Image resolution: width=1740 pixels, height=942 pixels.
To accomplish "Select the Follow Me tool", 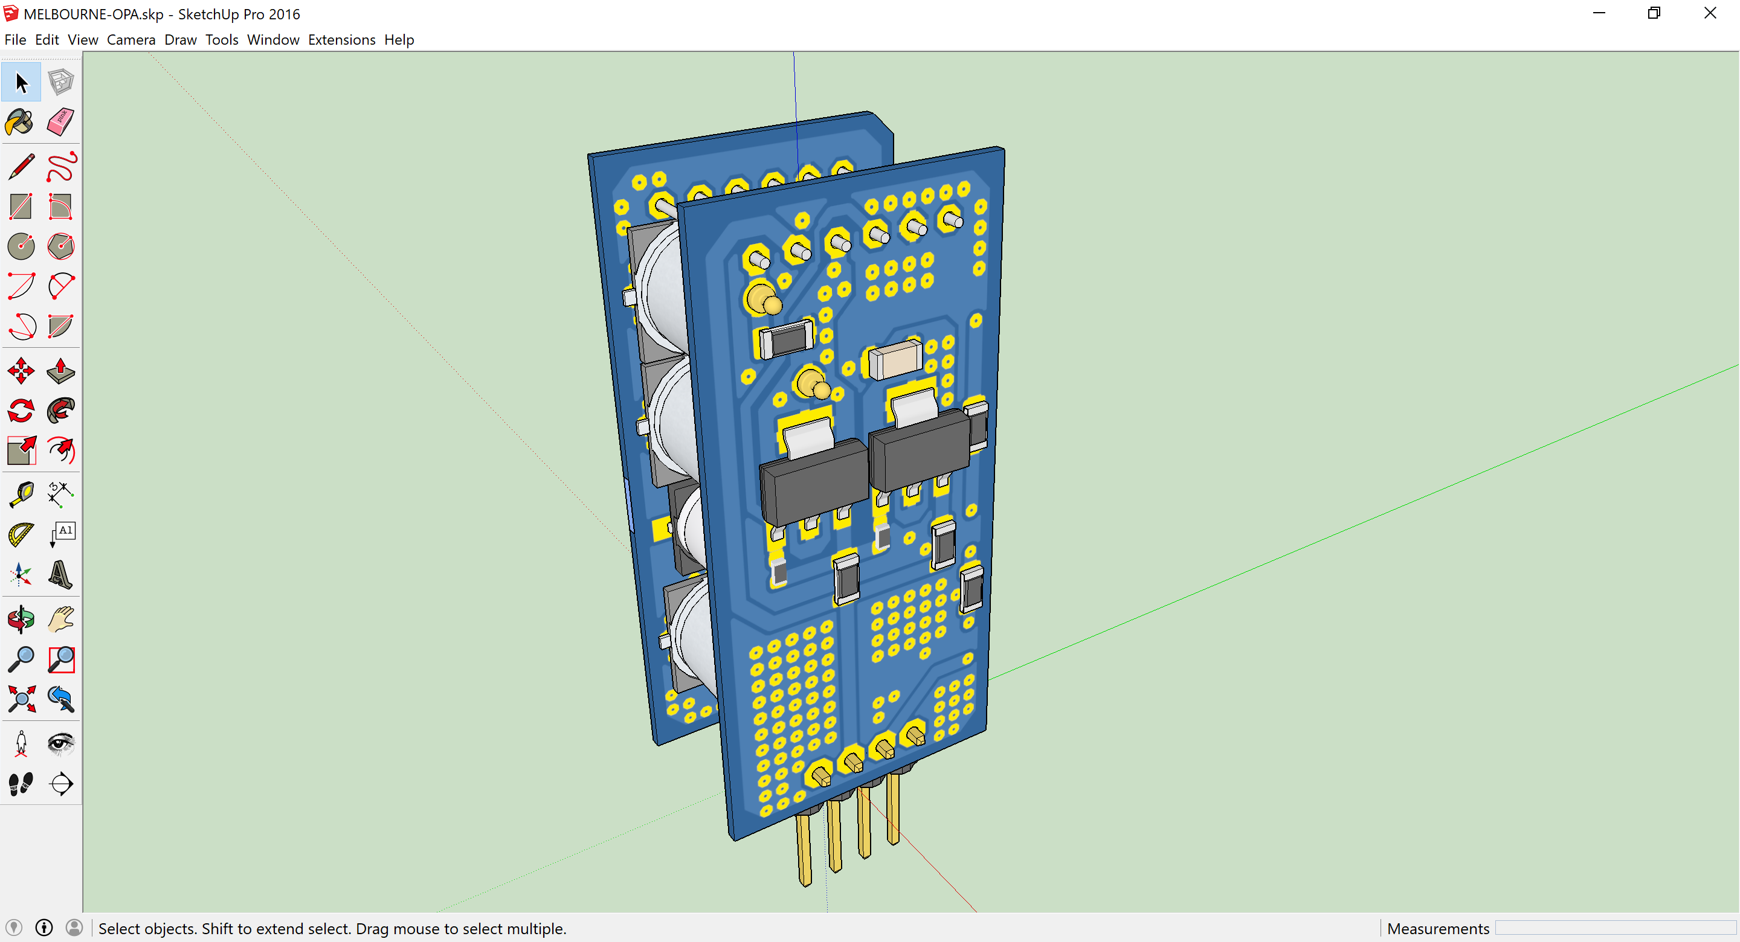I will [x=61, y=411].
